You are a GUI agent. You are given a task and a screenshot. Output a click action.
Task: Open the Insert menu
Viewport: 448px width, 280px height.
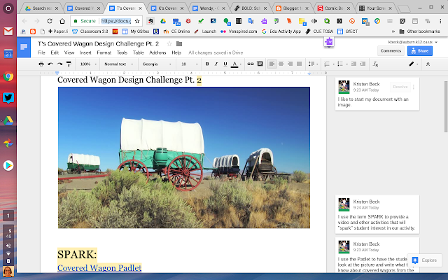[85, 52]
